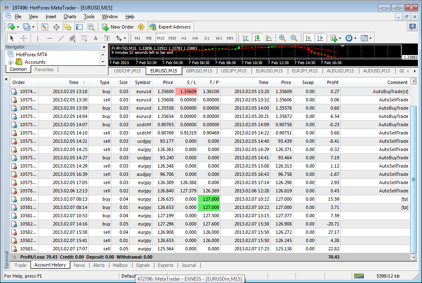Close the Navigator panel

pos(104,47)
